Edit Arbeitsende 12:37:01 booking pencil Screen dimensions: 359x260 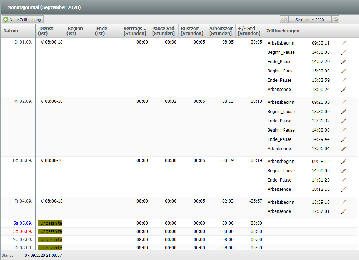tap(344, 211)
